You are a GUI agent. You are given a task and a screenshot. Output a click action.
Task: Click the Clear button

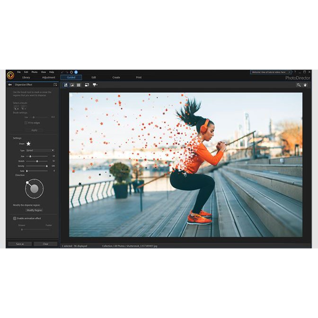pyautogui.click(x=45, y=244)
